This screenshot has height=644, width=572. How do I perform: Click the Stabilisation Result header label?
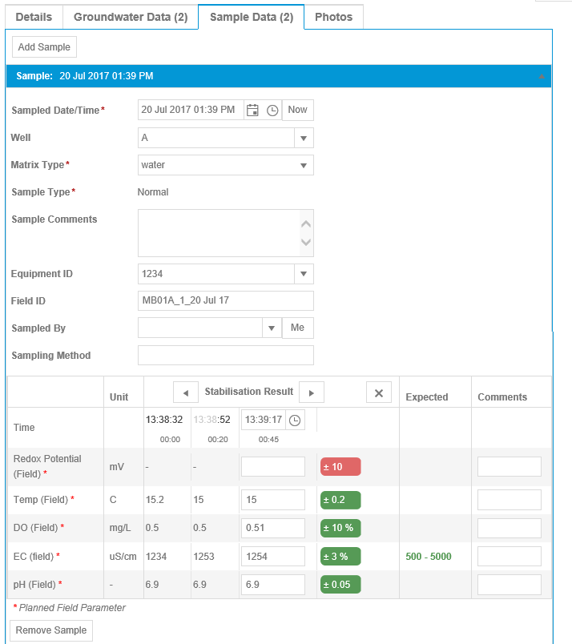(249, 392)
